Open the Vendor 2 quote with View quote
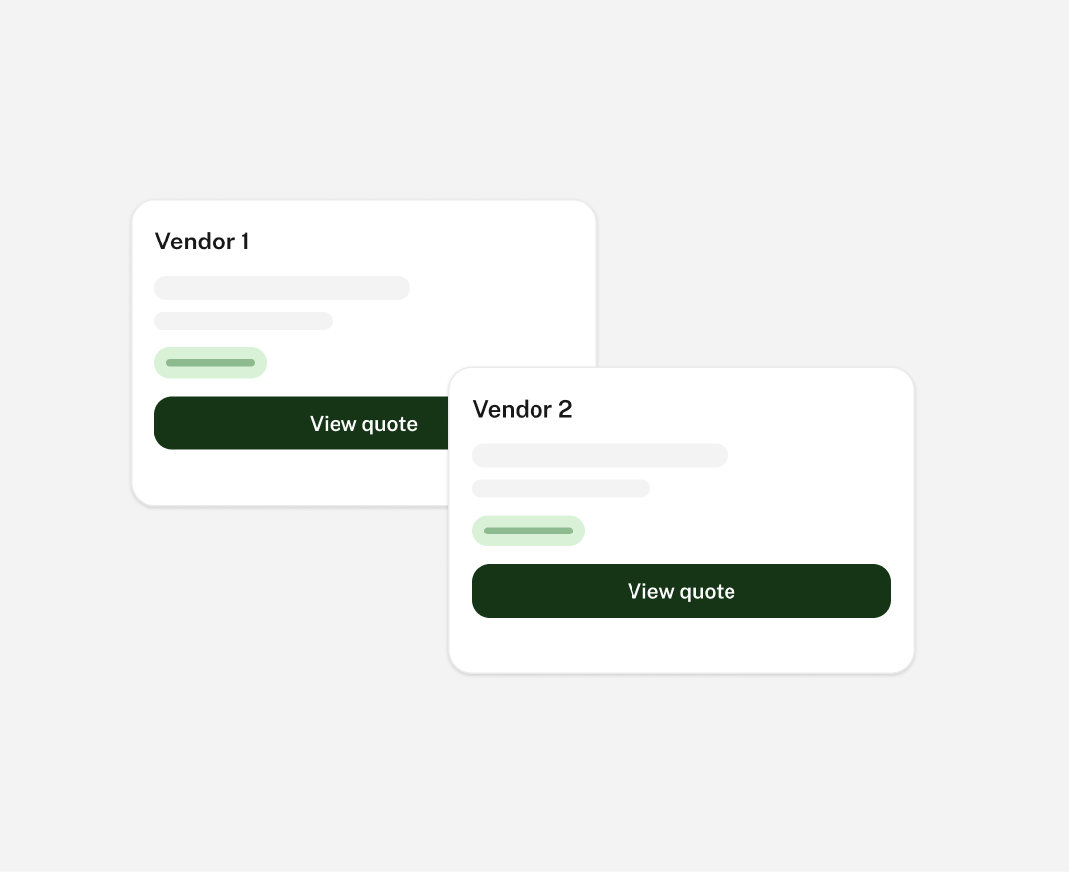 tap(681, 591)
